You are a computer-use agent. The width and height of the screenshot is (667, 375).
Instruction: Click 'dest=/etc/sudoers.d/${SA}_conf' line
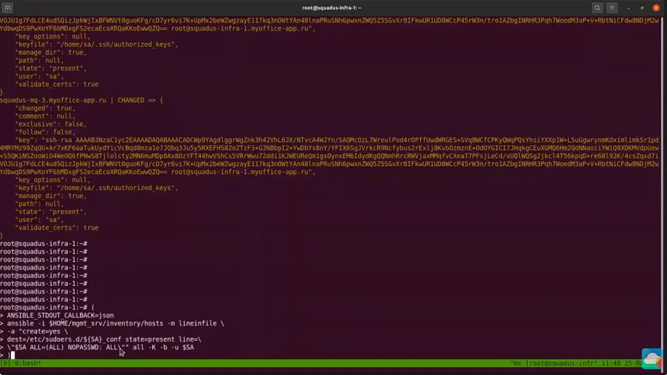104,340
